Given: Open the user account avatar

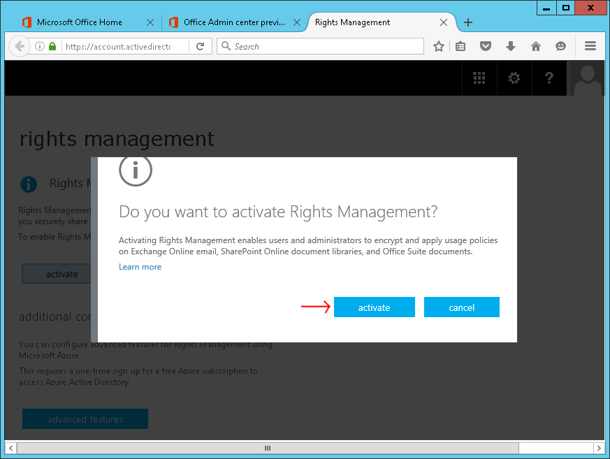Looking at the screenshot, I should coord(587,78).
